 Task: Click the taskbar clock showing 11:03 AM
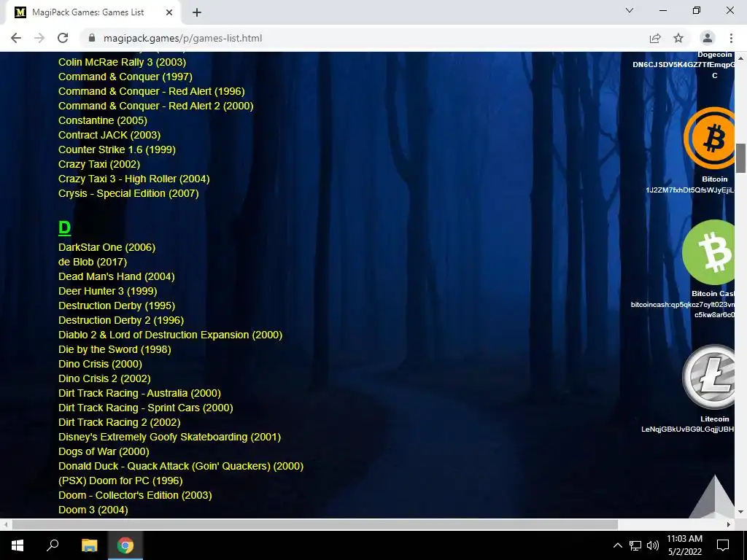pyautogui.click(x=684, y=545)
